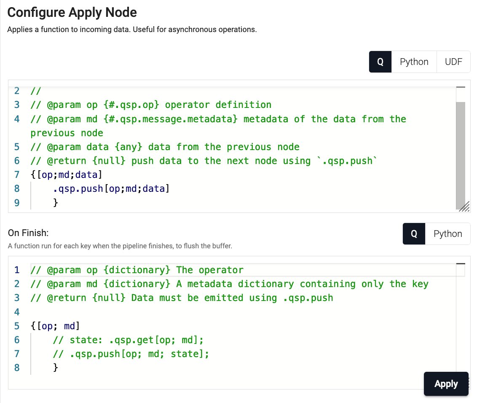The image size is (477, 403).
Task: Click comment '@param md {#.qsp.message.metadata}' line
Action: click(x=218, y=119)
